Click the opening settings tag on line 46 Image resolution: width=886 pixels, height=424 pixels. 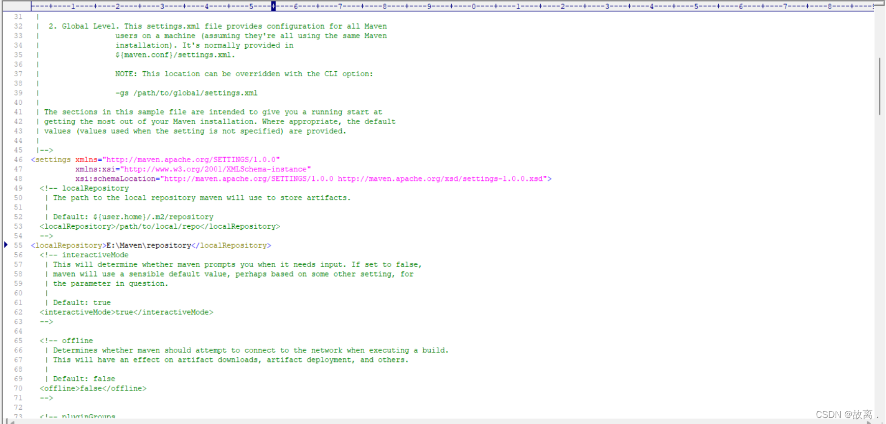(x=51, y=160)
